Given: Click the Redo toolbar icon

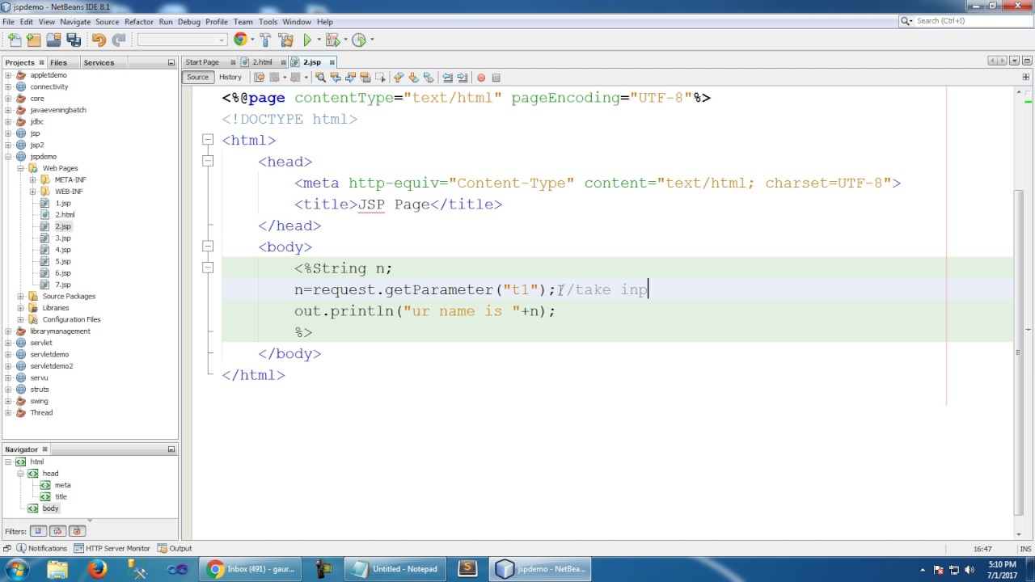Looking at the screenshot, I should click(x=119, y=40).
